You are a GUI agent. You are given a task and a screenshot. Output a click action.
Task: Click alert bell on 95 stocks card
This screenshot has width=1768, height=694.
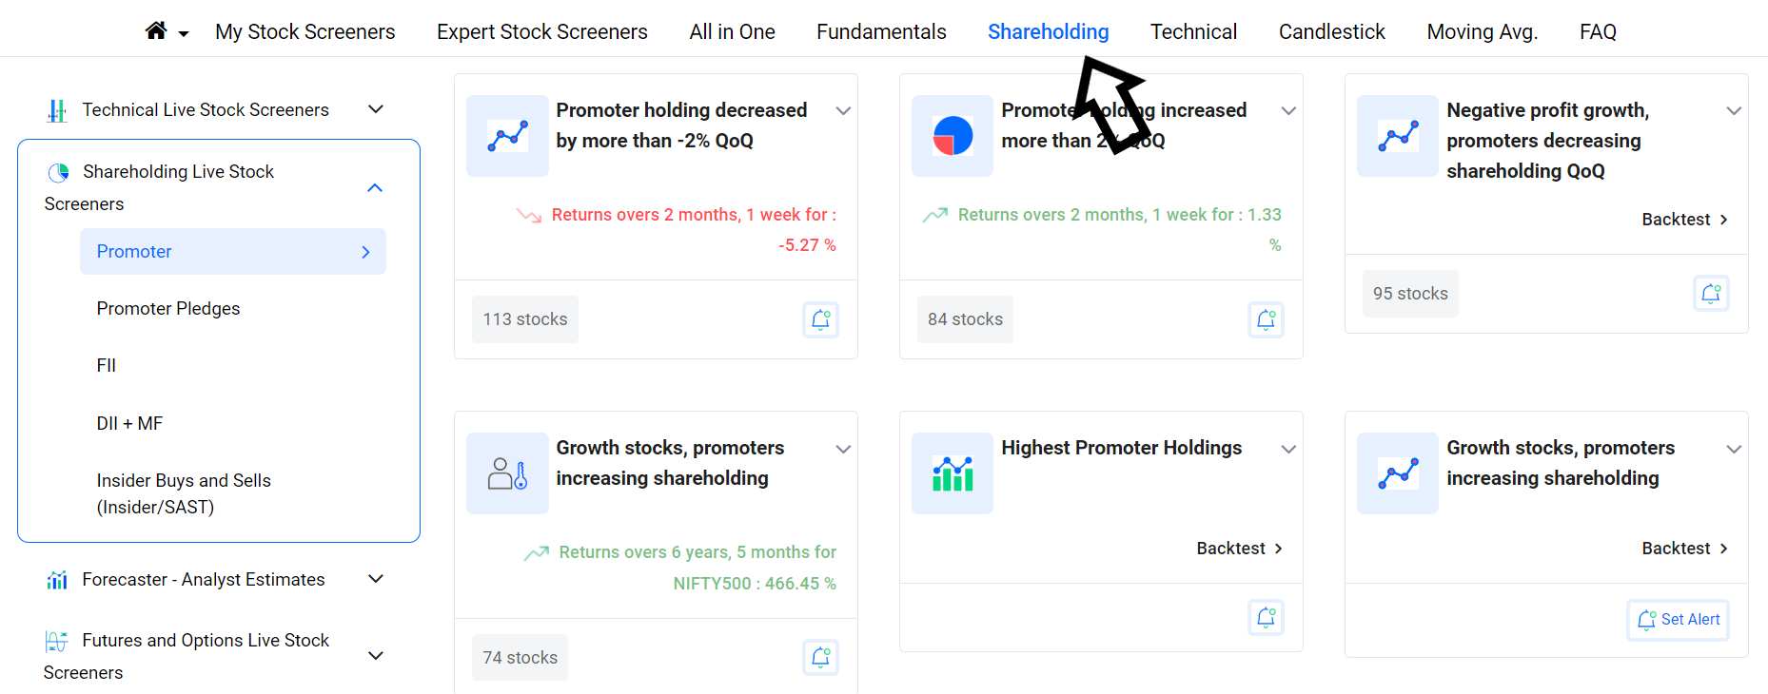[x=1711, y=294]
